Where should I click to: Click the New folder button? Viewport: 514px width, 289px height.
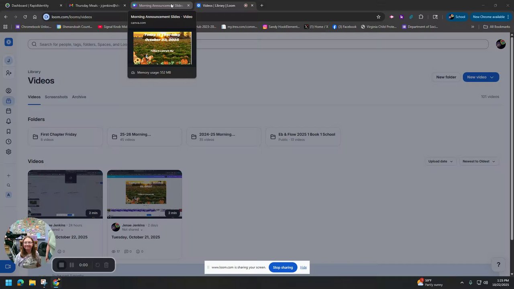446,77
